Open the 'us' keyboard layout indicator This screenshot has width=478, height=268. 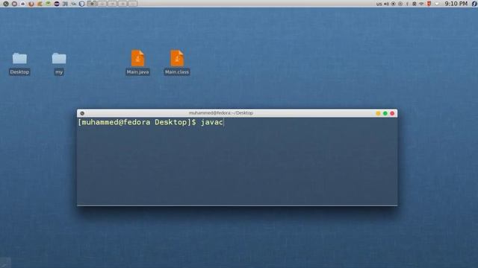click(379, 4)
